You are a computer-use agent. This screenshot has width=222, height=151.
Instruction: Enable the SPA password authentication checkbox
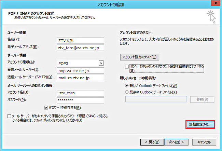point(9,116)
